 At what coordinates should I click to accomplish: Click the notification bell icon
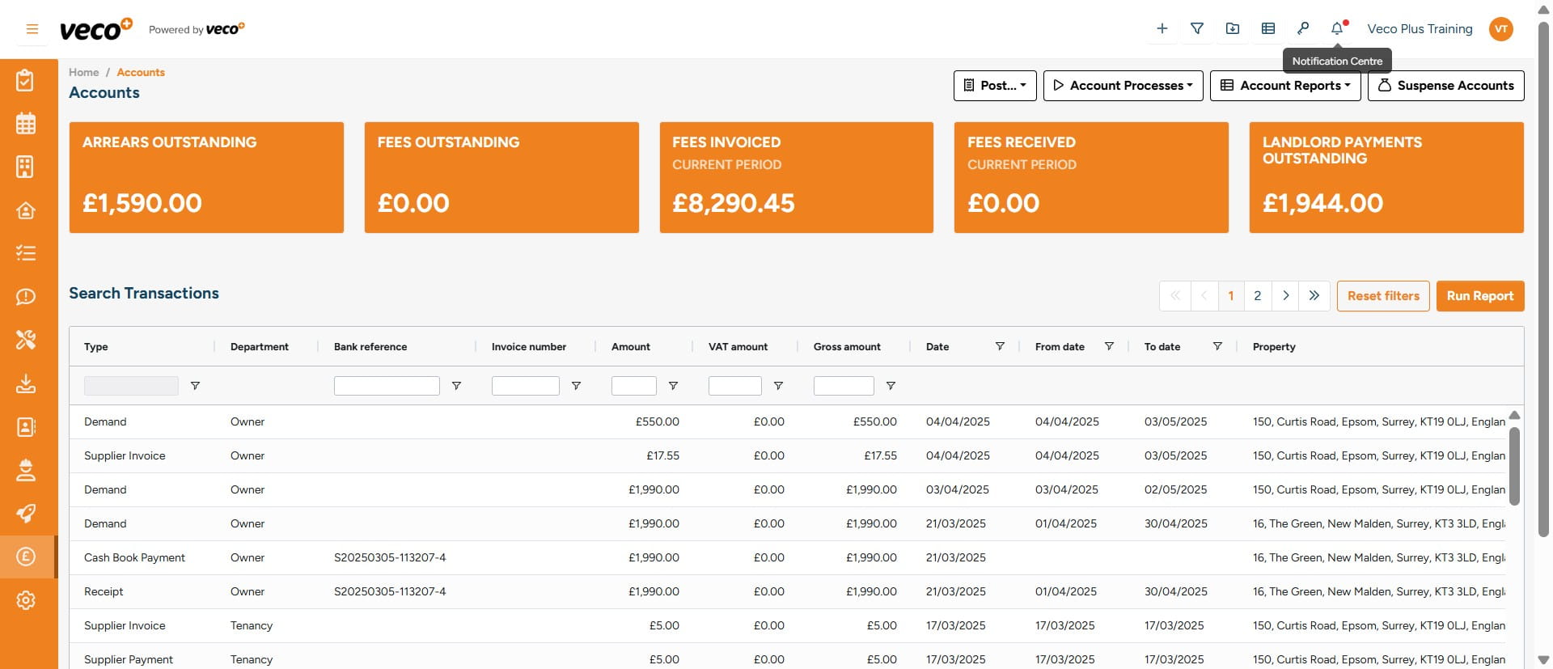pos(1337,29)
